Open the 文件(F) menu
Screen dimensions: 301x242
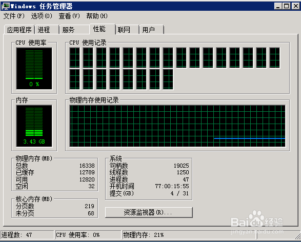(x=14, y=16)
